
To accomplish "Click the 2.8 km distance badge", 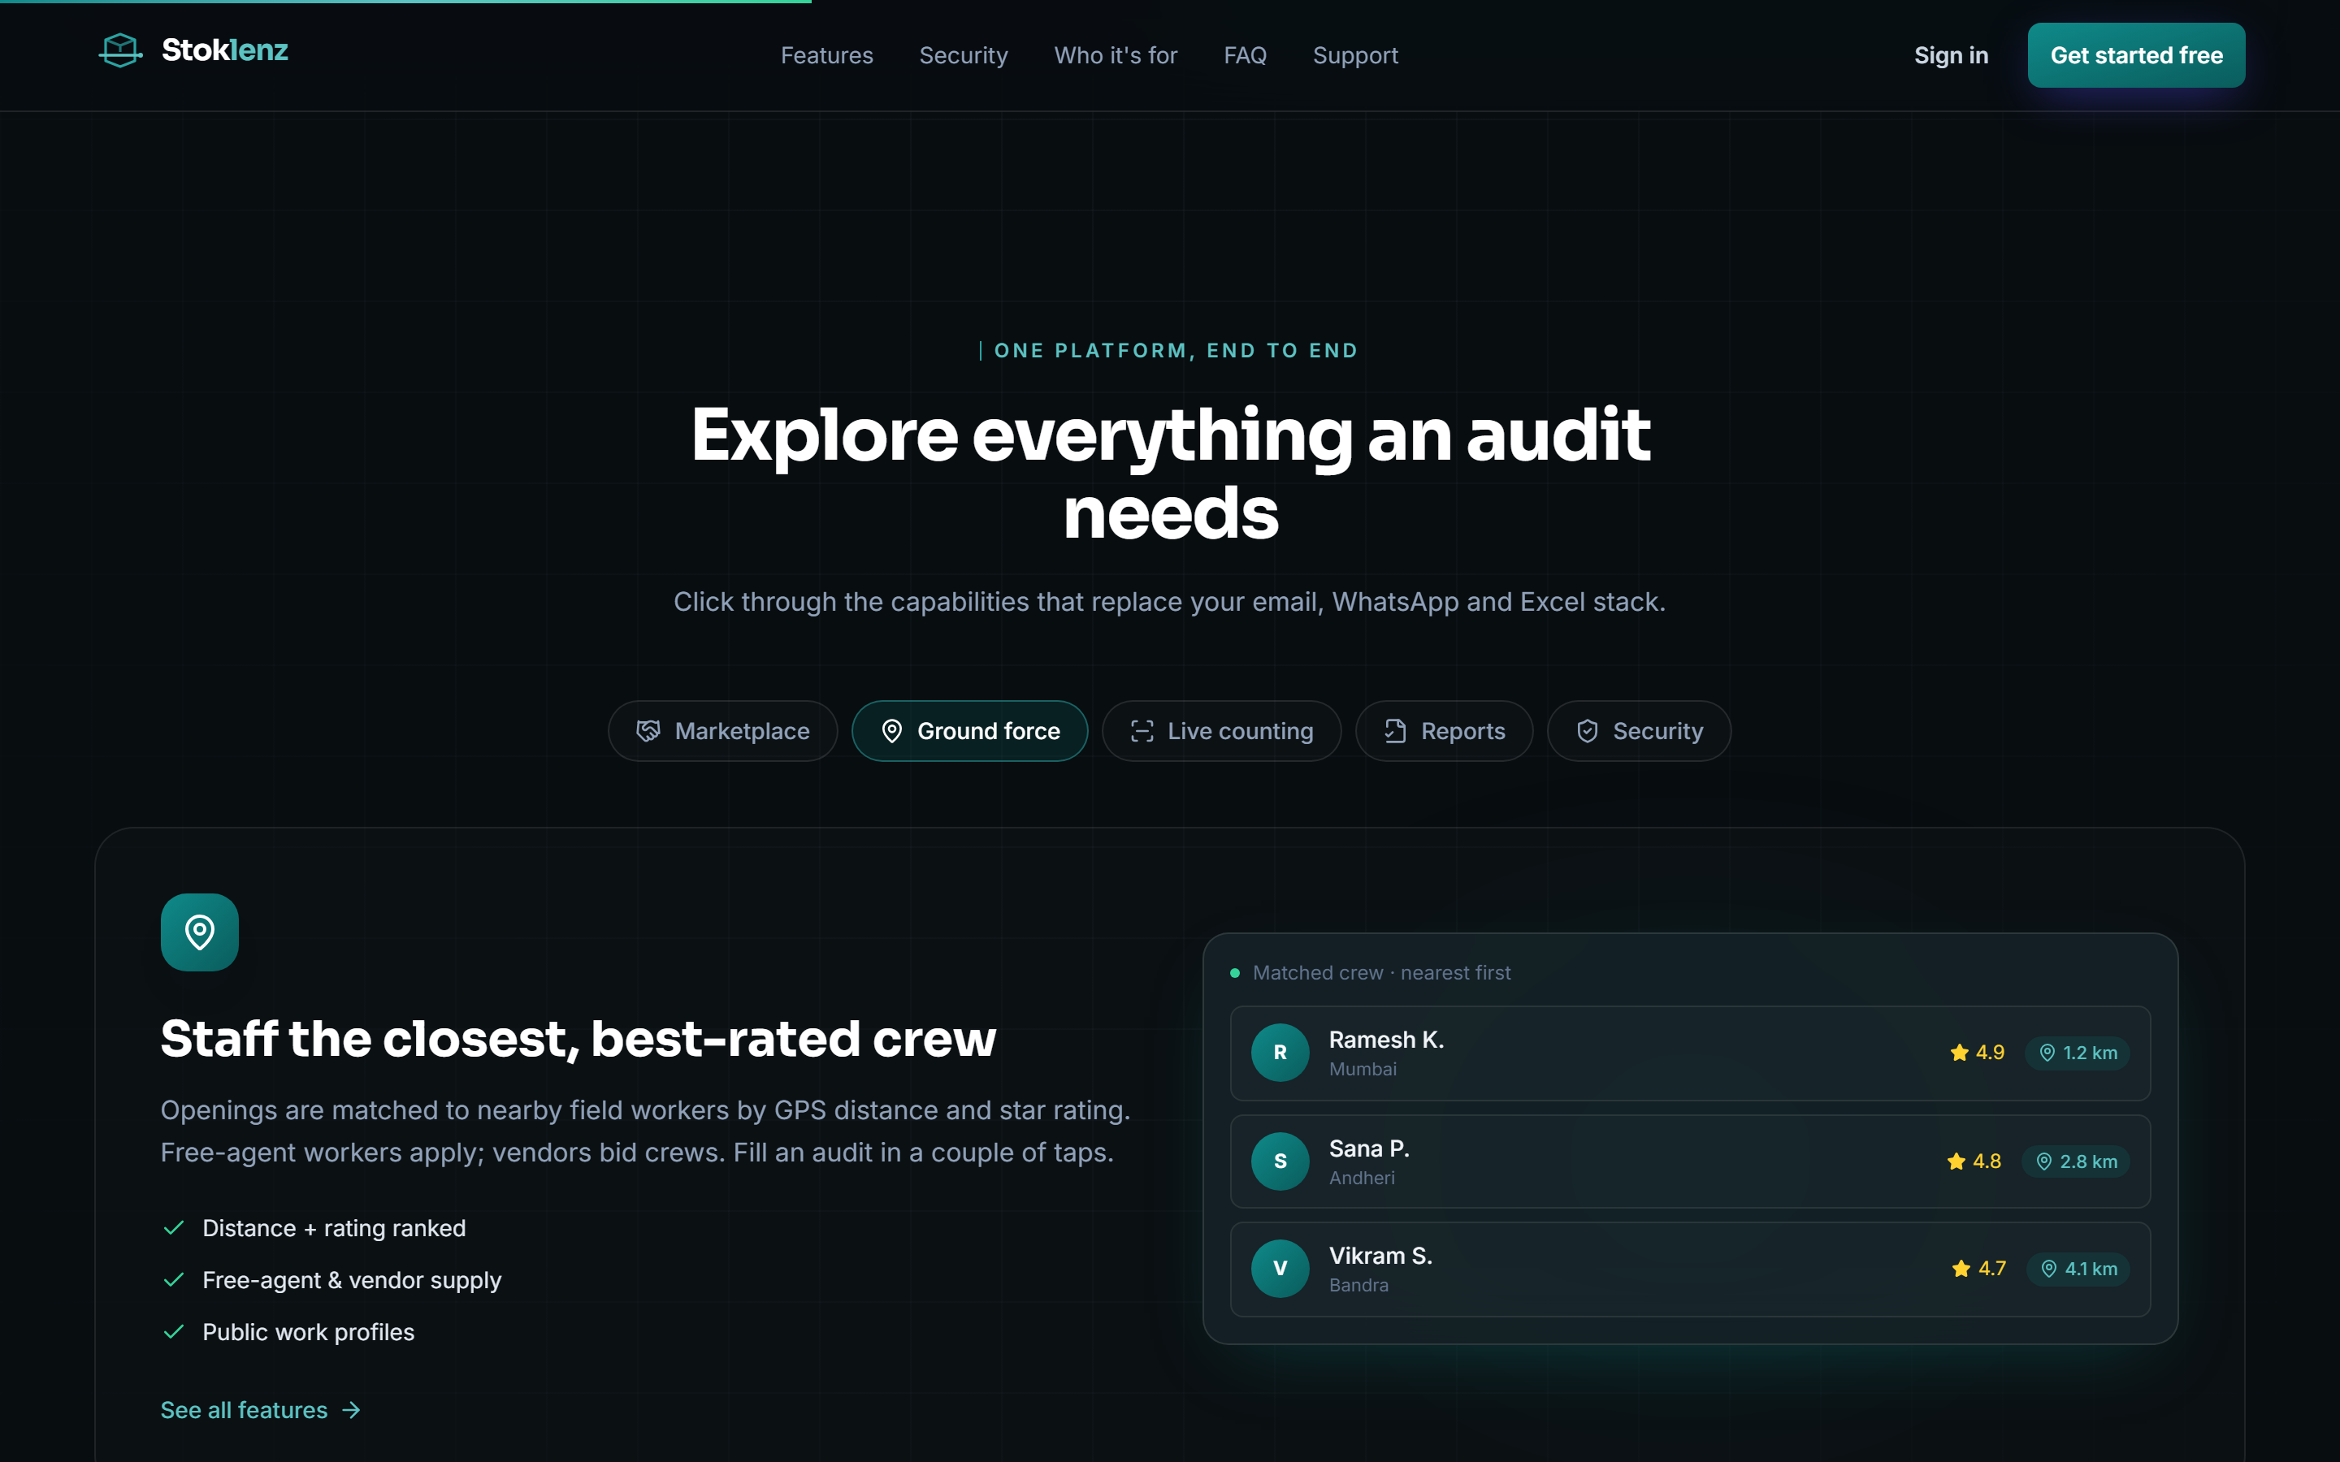I will coord(2075,1161).
